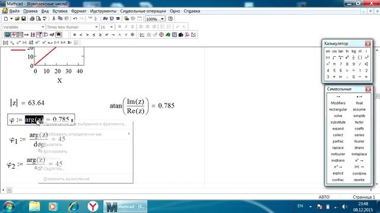Click the Print icon in toolbar

32,18
